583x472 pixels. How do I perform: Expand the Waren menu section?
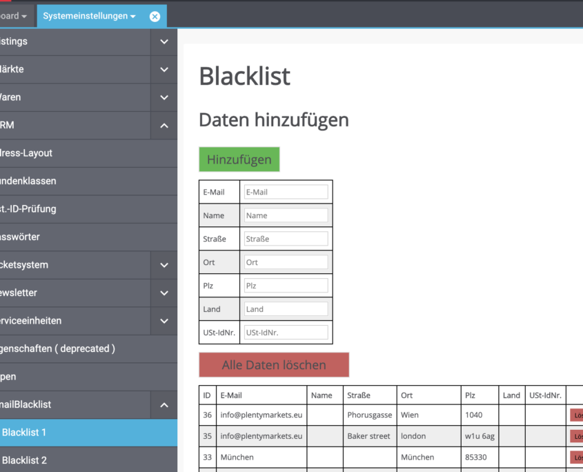164,97
